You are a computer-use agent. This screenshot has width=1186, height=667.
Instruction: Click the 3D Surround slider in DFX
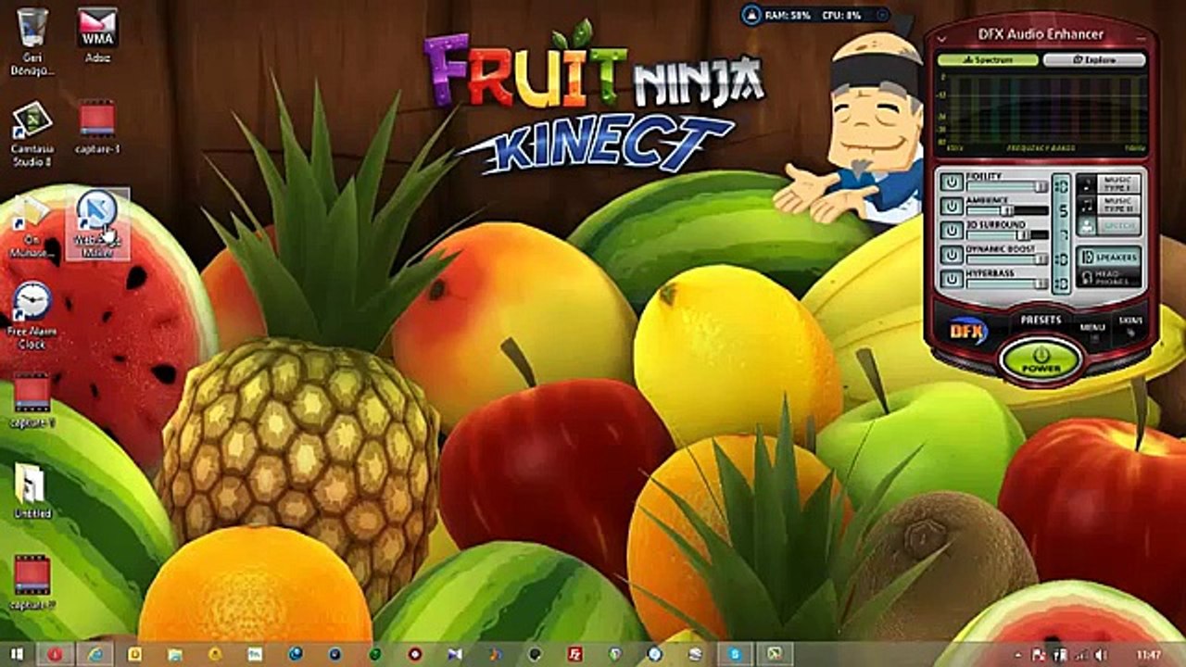coord(1007,235)
